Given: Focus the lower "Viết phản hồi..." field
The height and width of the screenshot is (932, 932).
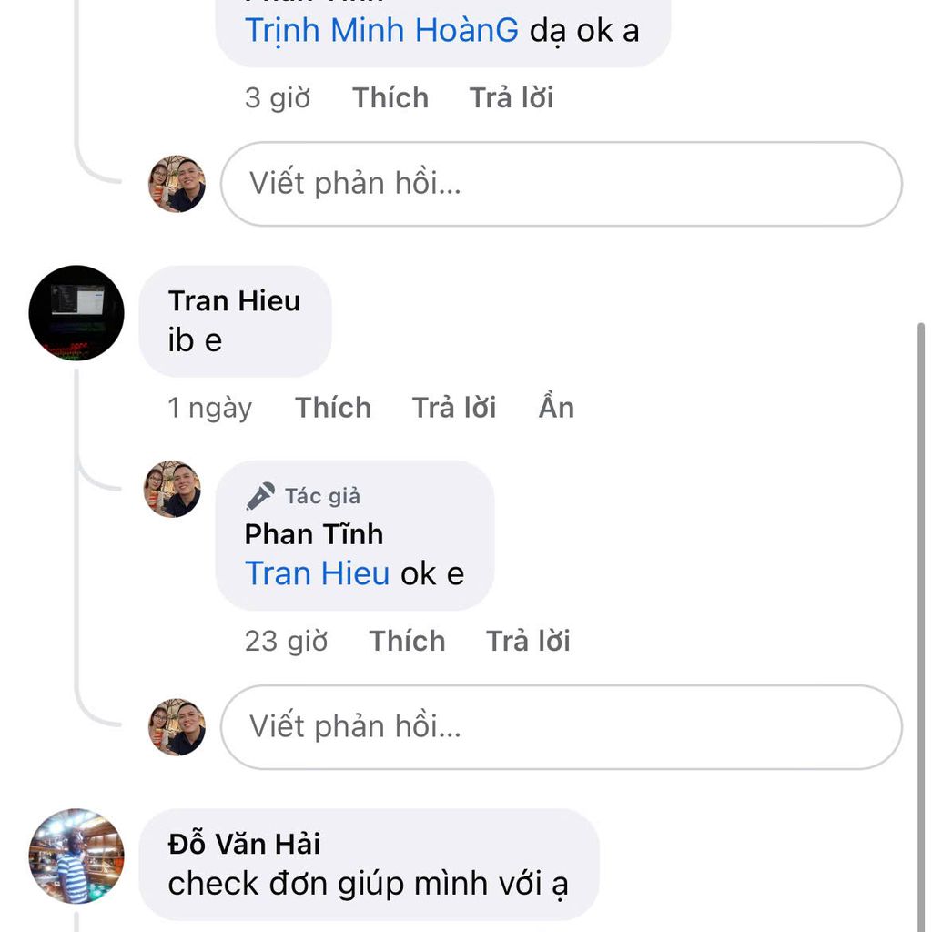Looking at the screenshot, I should pyautogui.click(x=561, y=727).
